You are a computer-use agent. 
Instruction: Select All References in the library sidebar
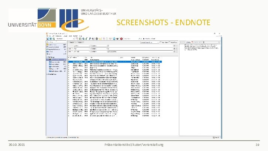pyautogui.click(x=56, y=44)
